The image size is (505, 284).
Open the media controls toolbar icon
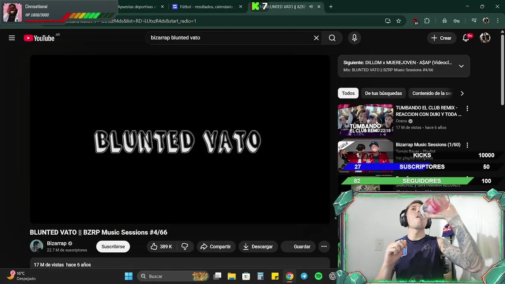474,21
